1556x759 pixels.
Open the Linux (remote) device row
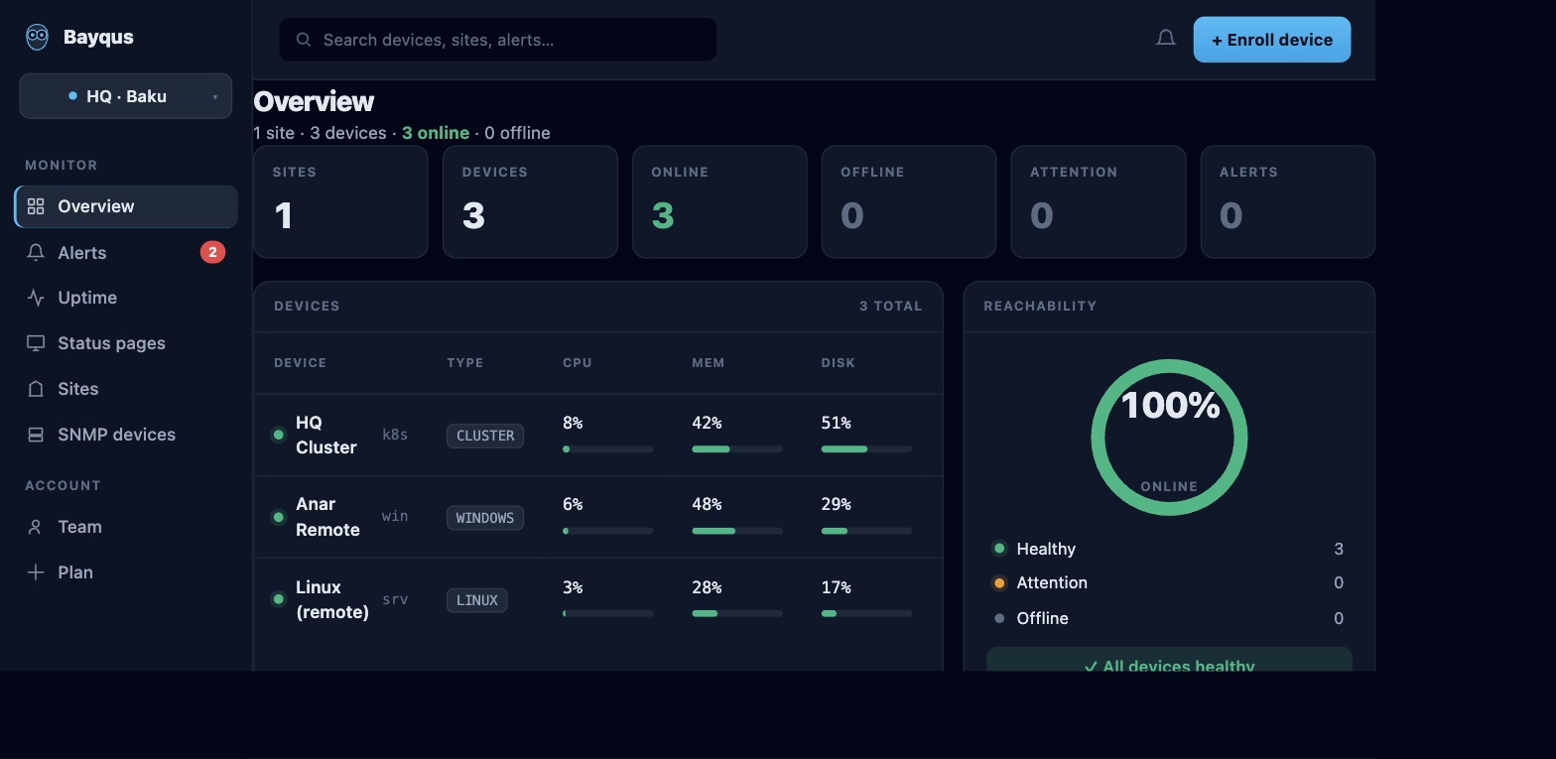pos(598,599)
